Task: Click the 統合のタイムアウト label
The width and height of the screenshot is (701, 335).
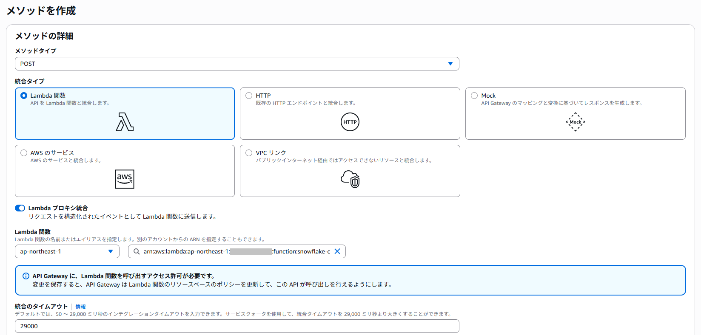Action: (41, 307)
